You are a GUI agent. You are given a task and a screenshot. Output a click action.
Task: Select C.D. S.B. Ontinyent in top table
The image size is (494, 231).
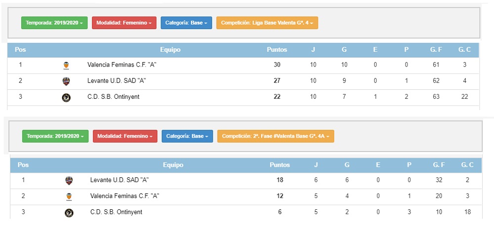(113, 97)
